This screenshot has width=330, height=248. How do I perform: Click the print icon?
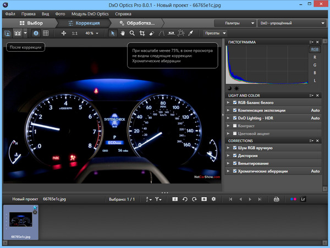click(277, 199)
